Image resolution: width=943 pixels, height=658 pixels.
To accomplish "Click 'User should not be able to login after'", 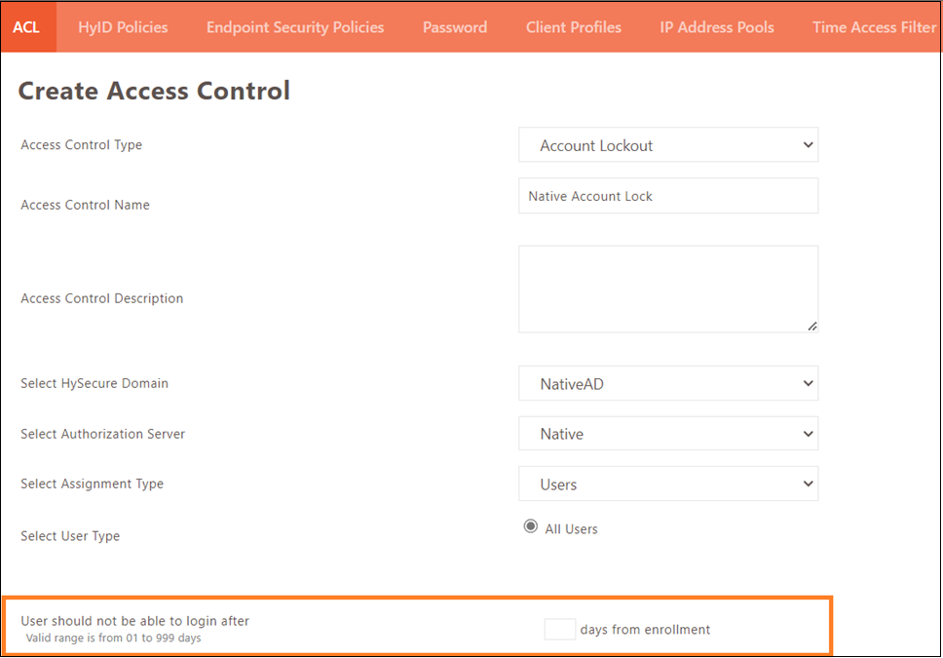I will pyautogui.click(x=134, y=621).
